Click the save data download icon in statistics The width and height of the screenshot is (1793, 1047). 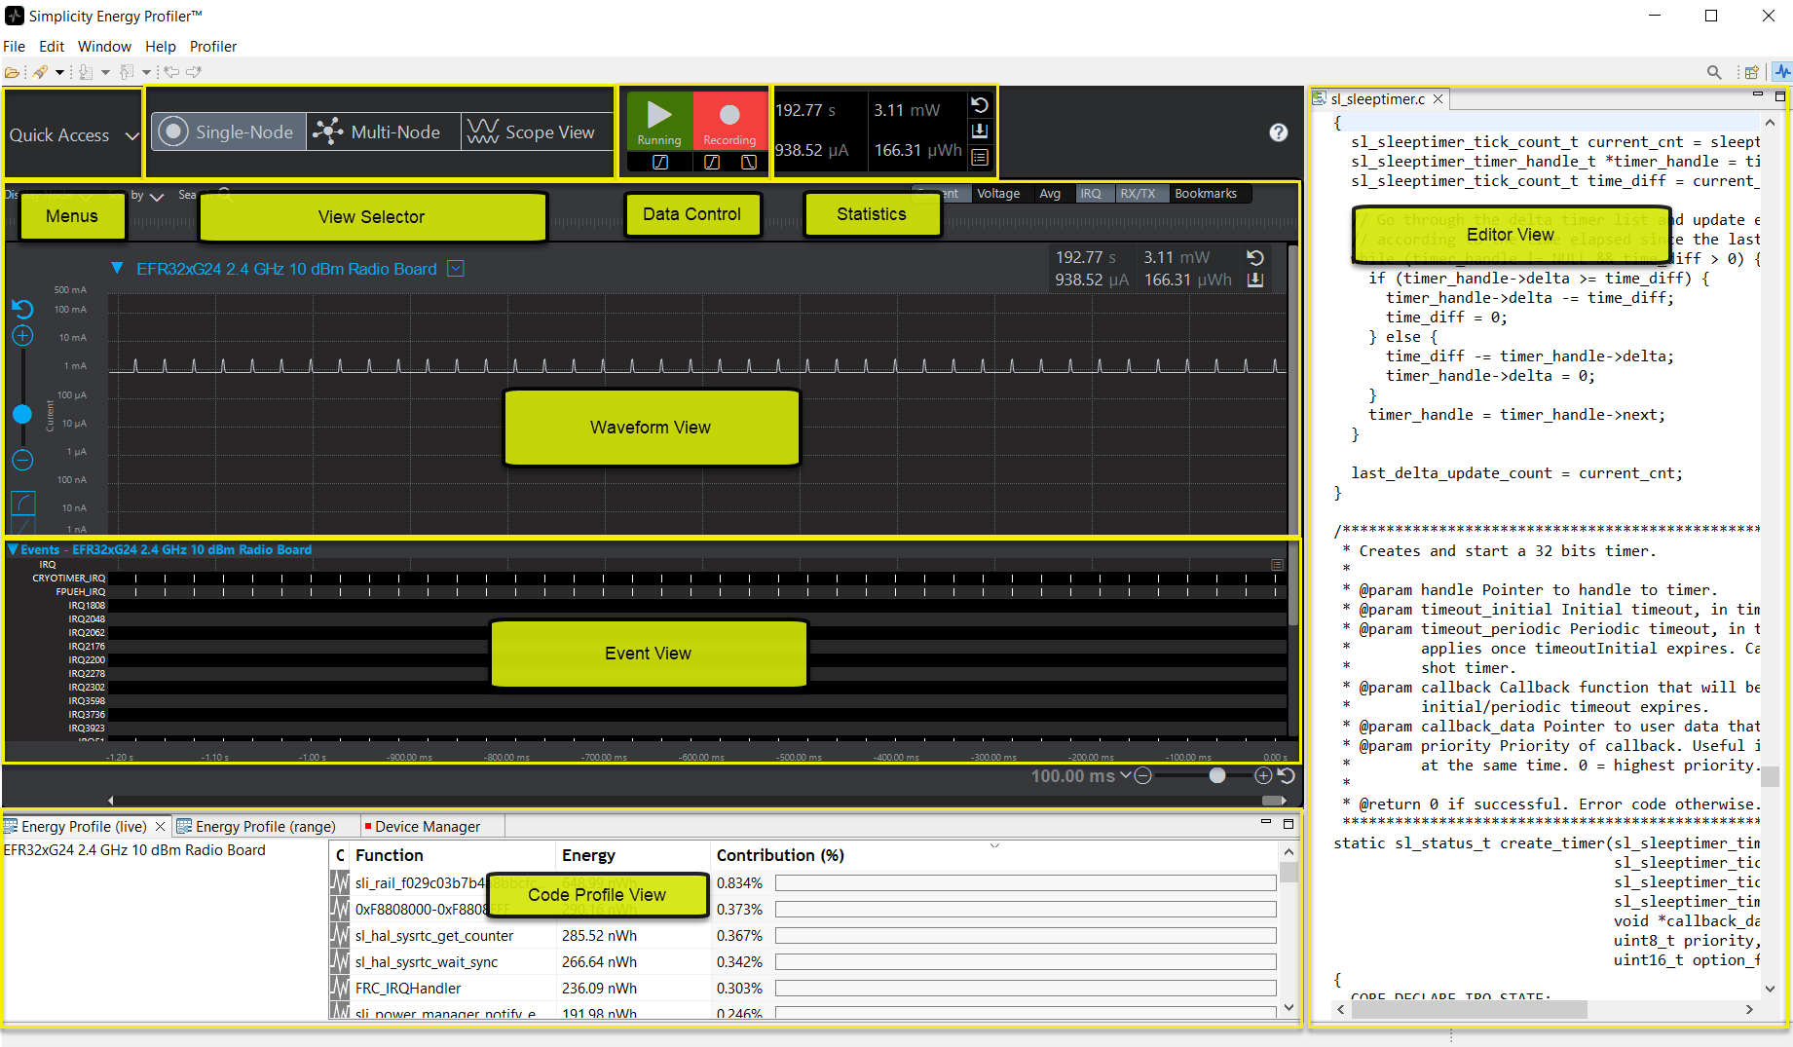click(980, 131)
